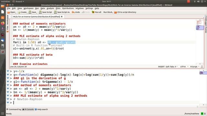The width and height of the screenshot is (207, 116).
Task: Click the 'b0<-sum(1/y)/(n*a0)' code line
Action: 28,58
